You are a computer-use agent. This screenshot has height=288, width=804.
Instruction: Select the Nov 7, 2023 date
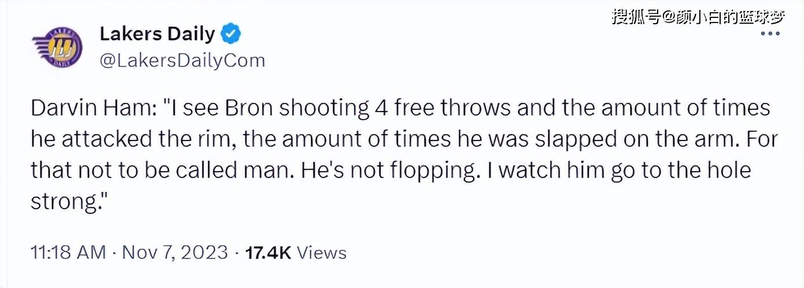174,253
